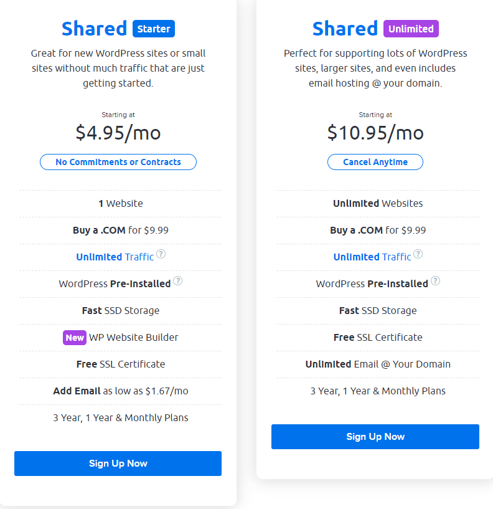Image resolution: width=493 pixels, height=509 pixels.
Task: Click WP Website Builder feature text
Action: point(134,338)
